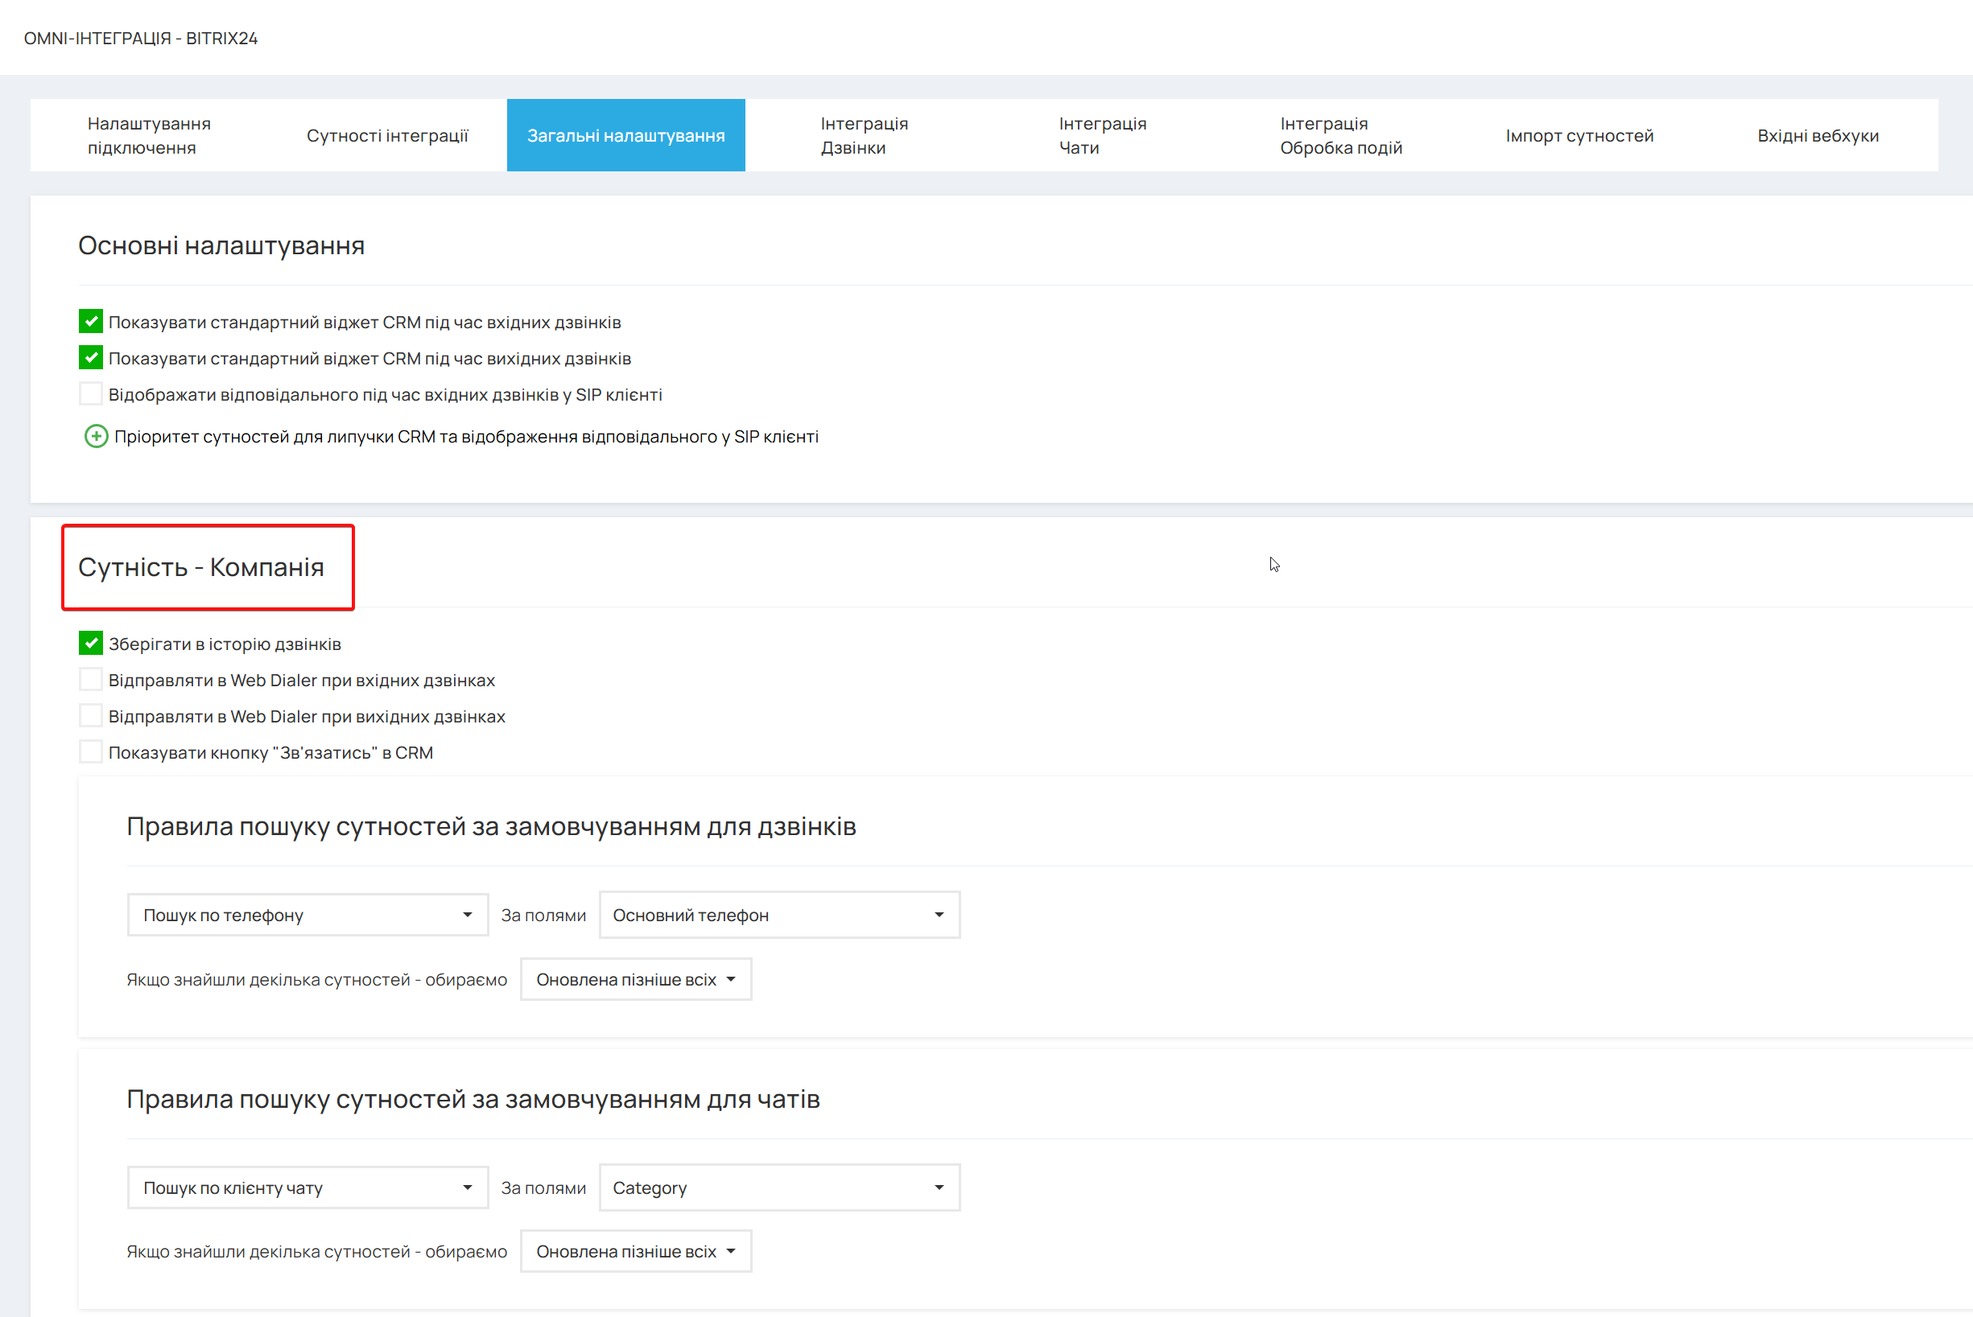Toggle save to call history checkbox
The width and height of the screenshot is (1973, 1317).
pyautogui.click(x=91, y=644)
